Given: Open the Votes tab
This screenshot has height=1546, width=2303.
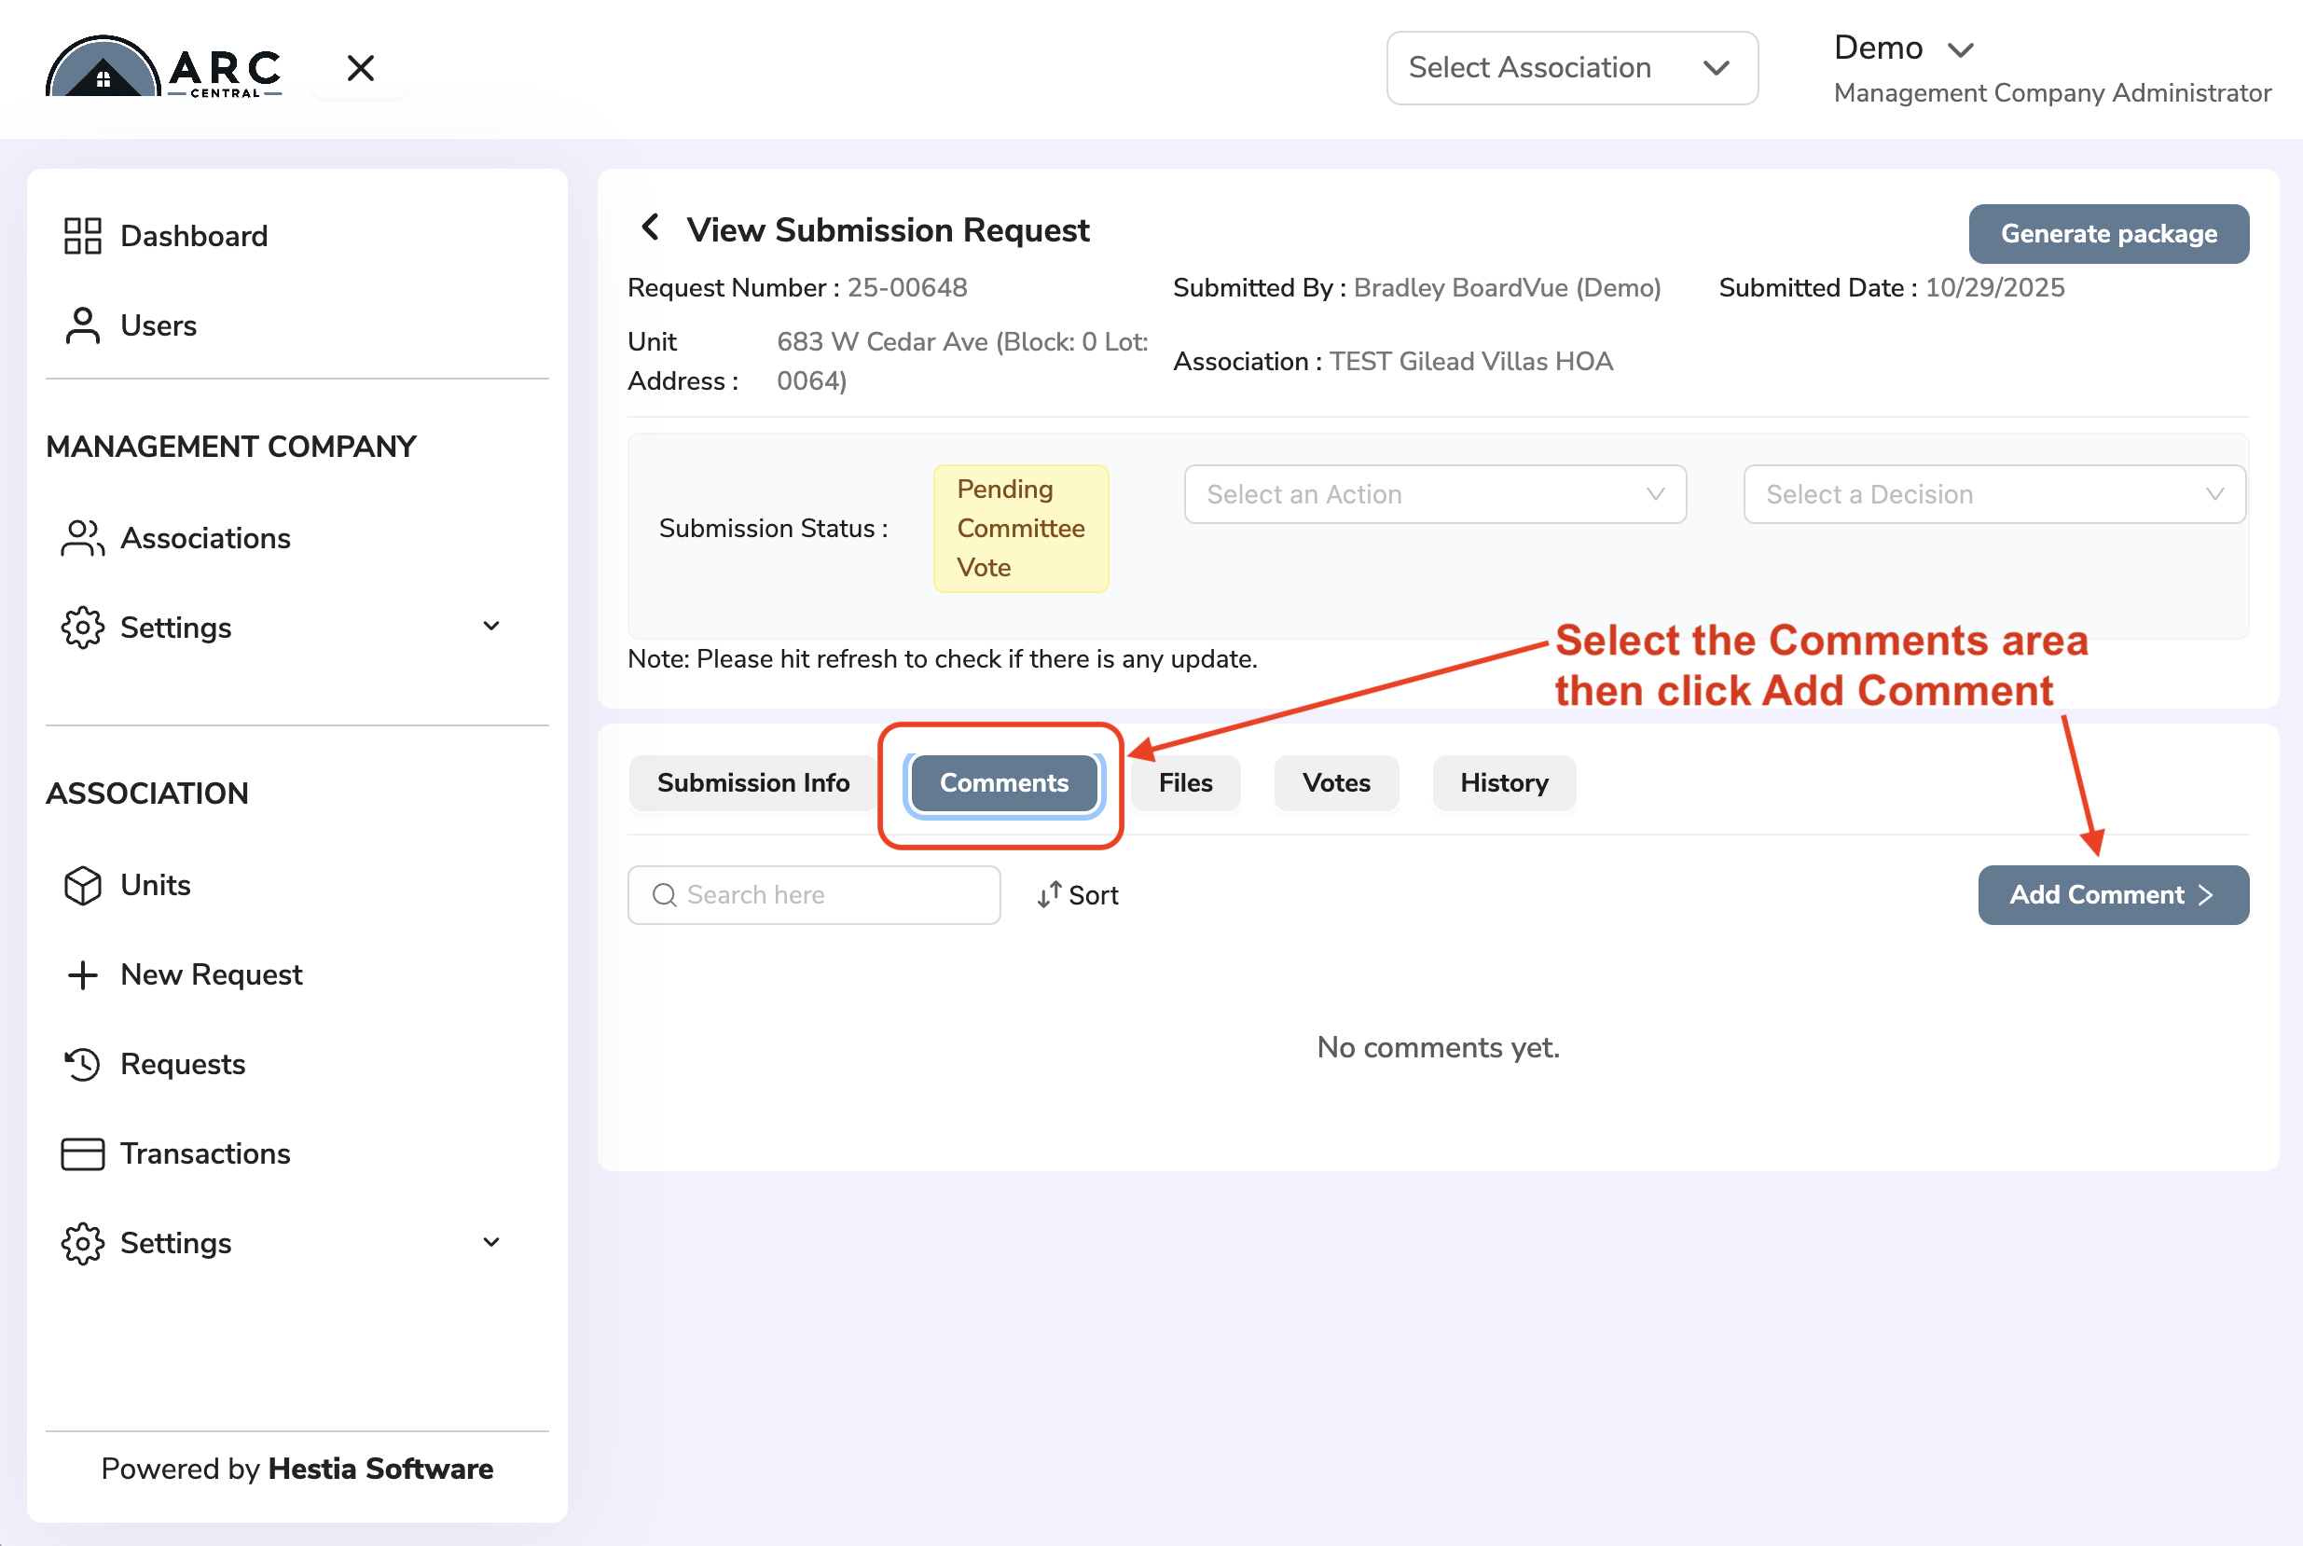Looking at the screenshot, I should pos(1336,783).
